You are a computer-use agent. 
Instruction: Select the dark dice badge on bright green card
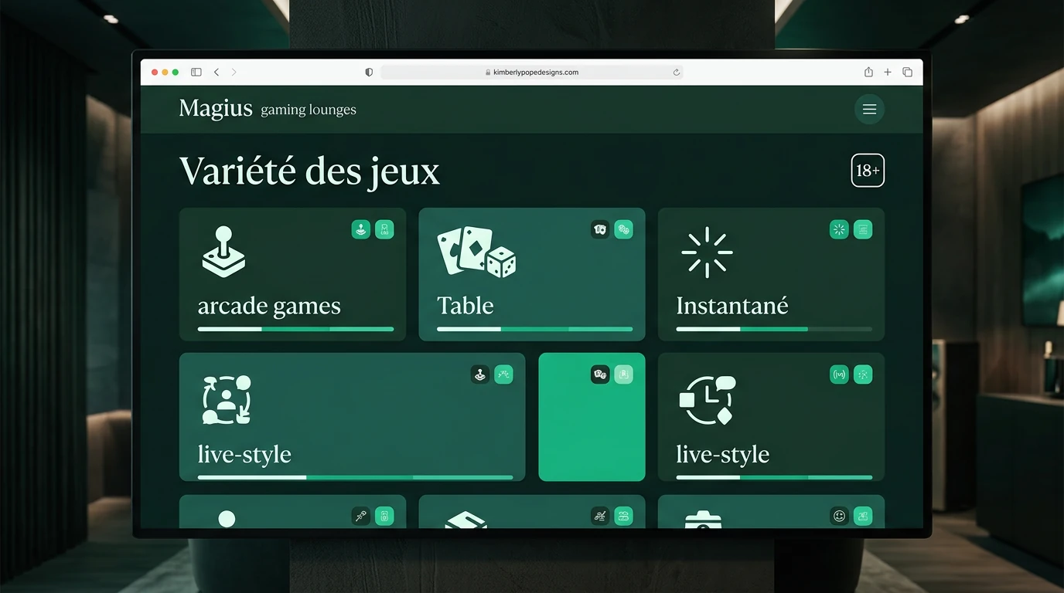[x=600, y=374]
